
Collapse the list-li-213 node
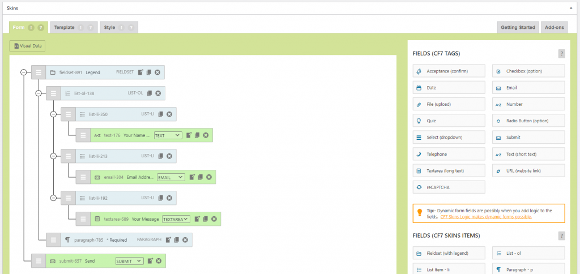(x=53, y=156)
